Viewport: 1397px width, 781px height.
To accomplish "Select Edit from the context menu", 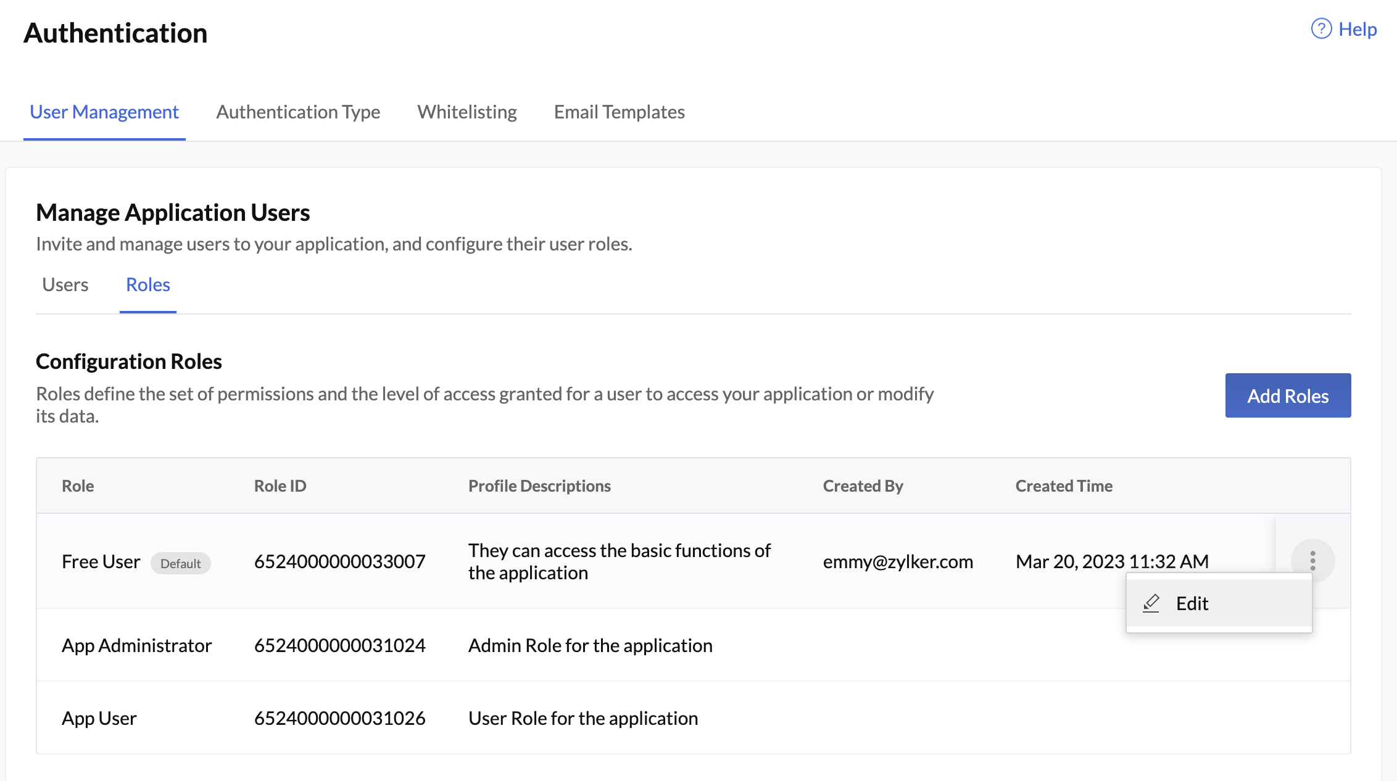I will [1192, 603].
